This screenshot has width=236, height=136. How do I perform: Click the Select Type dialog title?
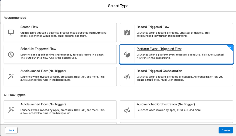click(118, 6)
